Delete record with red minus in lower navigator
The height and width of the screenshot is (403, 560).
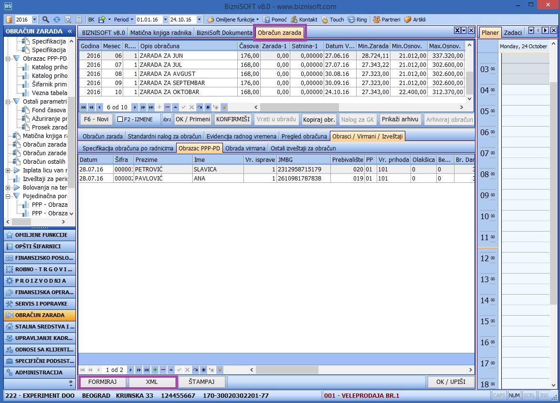(163, 370)
